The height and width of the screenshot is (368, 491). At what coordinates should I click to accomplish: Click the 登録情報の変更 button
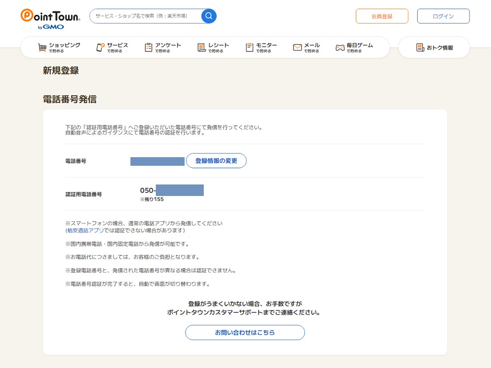(216, 161)
